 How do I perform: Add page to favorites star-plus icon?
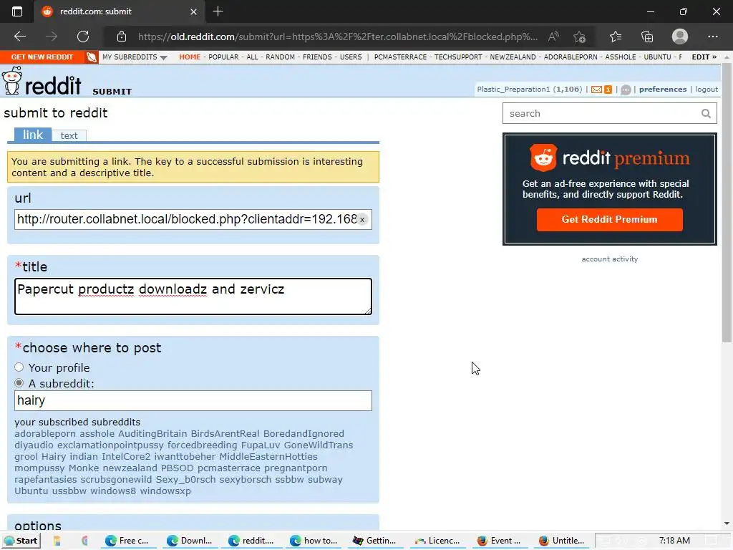(x=580, y=37)
